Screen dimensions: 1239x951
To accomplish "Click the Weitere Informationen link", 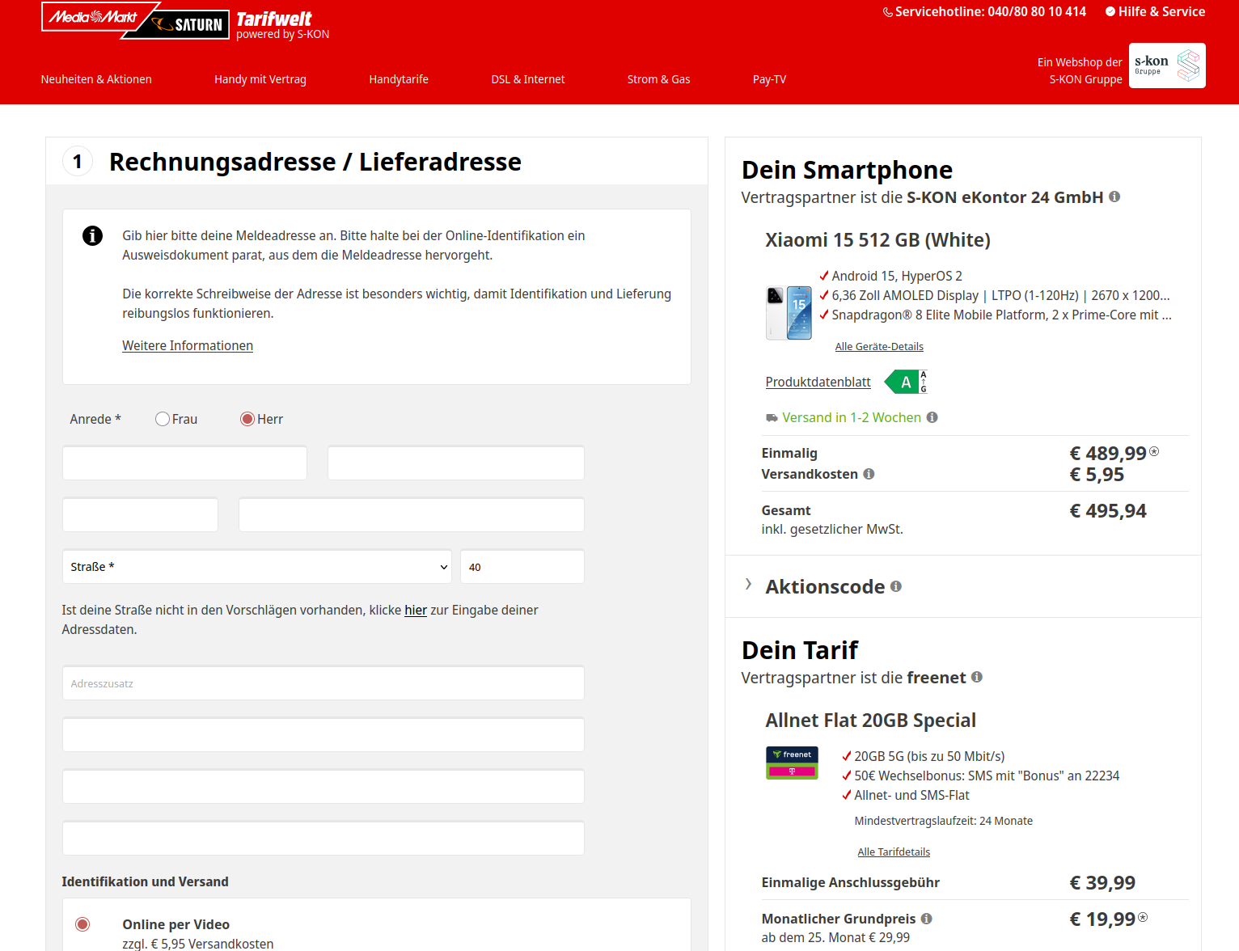I will (x=188, y=345).
